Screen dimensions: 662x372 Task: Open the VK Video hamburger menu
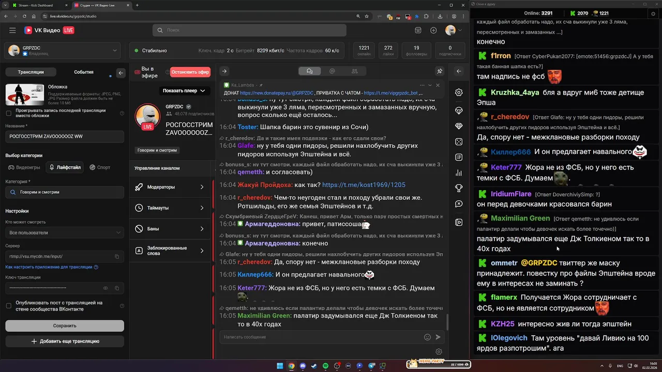(x=12, y=30)
